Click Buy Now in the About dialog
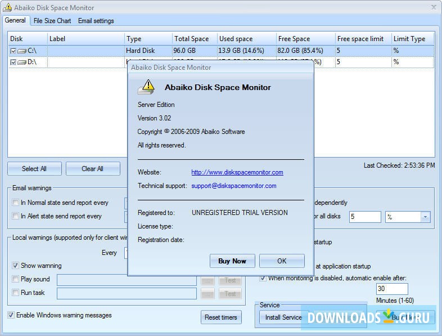 232,261
